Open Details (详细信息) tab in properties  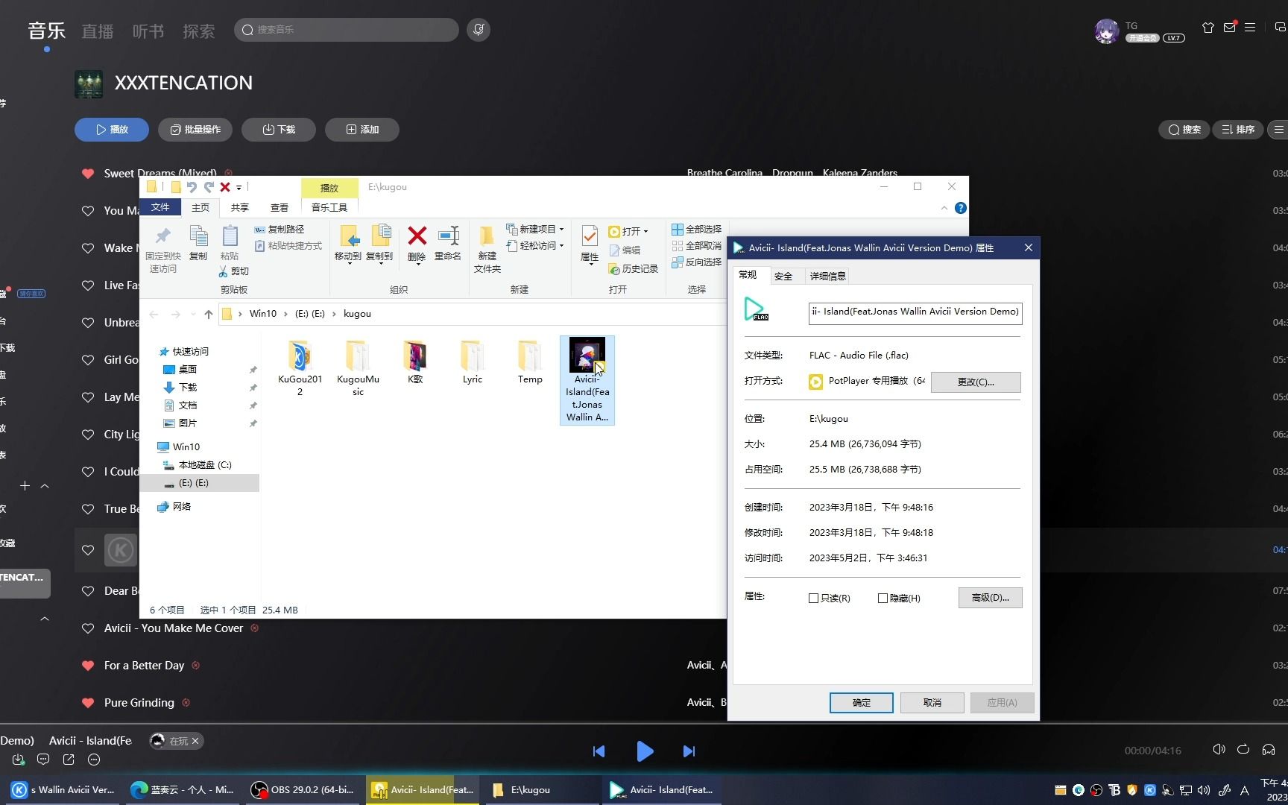(827, 277)
